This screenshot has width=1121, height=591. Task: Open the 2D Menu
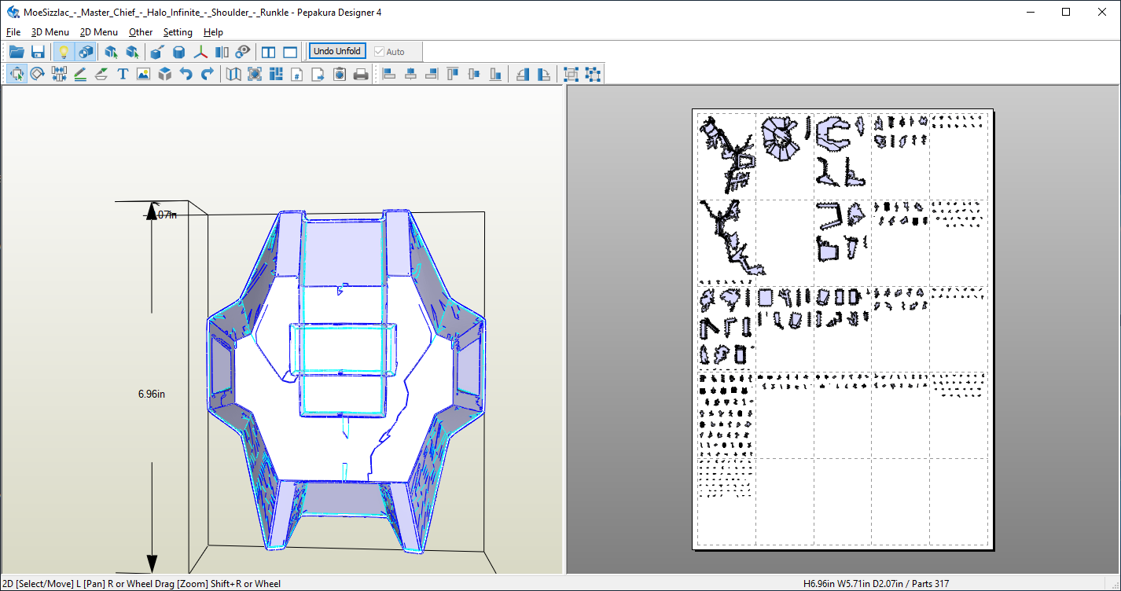pyautogui.click(x=99, y=32)
